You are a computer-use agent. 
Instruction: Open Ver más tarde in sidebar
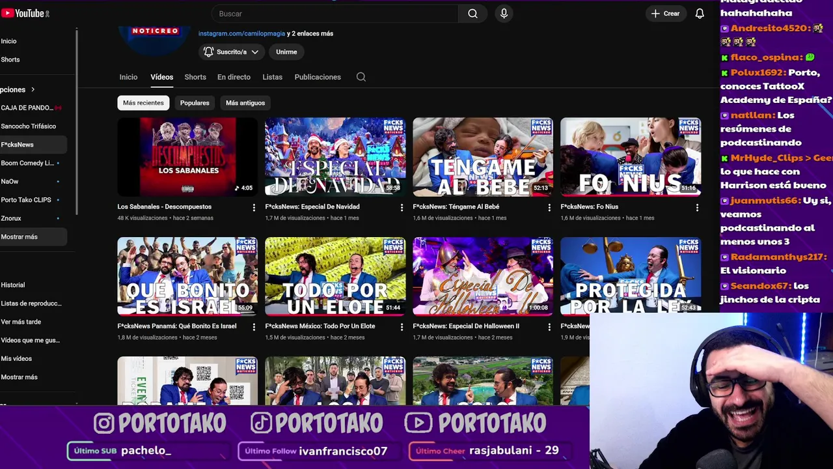[21, 322]
